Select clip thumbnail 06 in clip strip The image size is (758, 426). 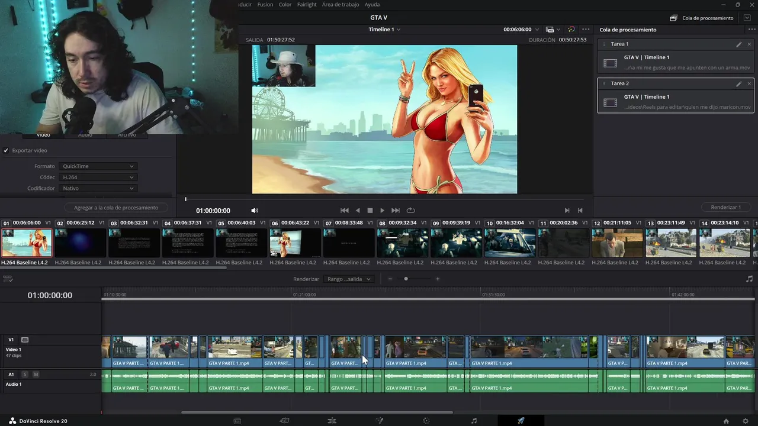click(x=295, y=243)
